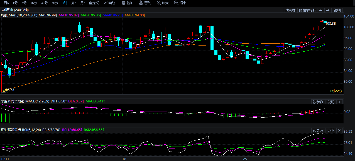Open 说明 for the main chart
355x161 pixels.
(x=337, y=10)
